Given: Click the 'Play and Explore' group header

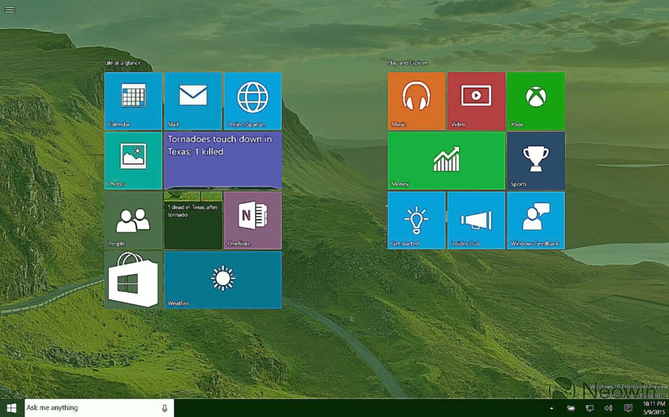Looking at the screenshot, I should pos(407,63).
